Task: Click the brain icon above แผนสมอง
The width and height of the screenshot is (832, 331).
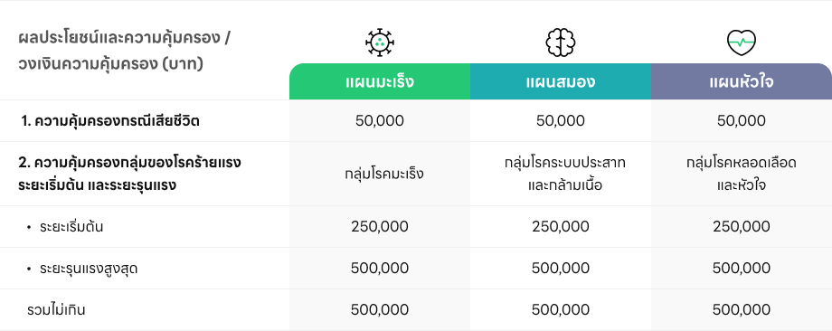Action: 561,43
